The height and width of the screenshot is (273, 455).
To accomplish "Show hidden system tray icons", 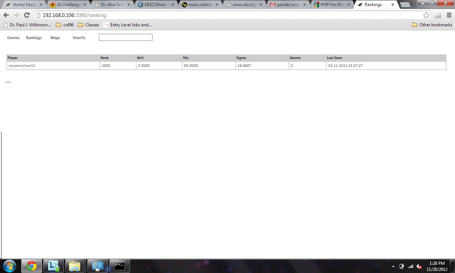I will coord(393,266).
